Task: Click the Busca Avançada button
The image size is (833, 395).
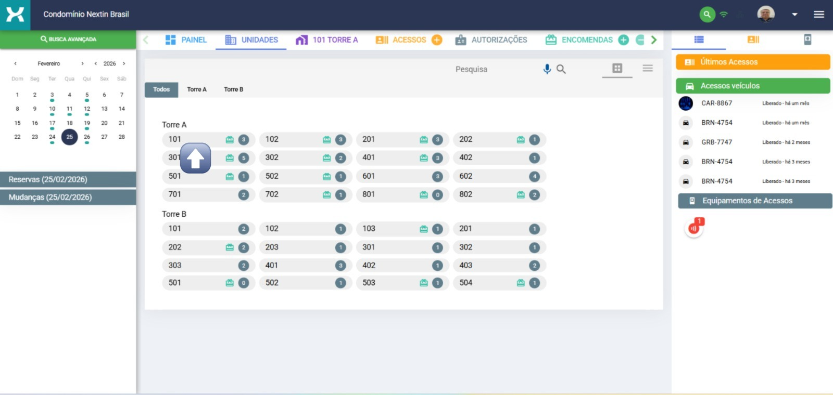Action: 68,39
